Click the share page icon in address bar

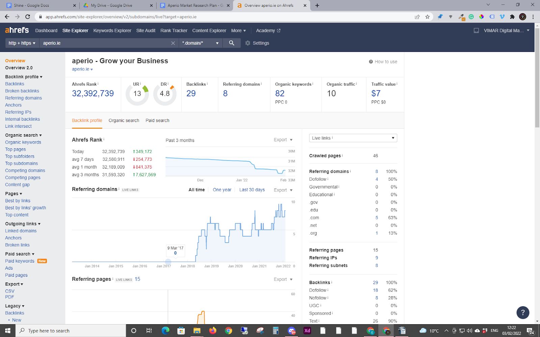click(x=417, y=17)
